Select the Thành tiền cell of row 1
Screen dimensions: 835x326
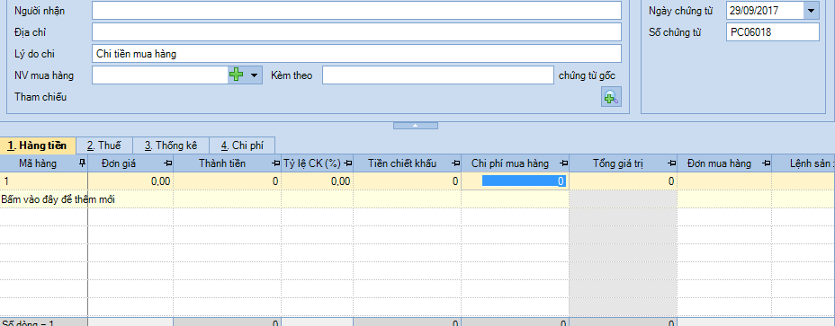pyautogui.click(x=228, y=181)
